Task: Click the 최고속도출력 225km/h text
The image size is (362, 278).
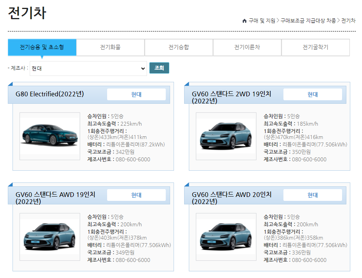Action: pyautogui.click(x=115, y=124)
